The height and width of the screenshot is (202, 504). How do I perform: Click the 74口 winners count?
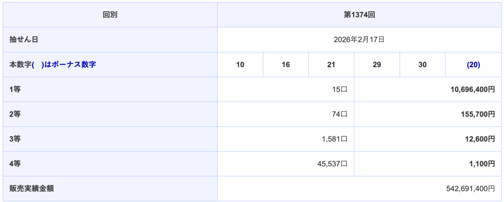point(340,114)
